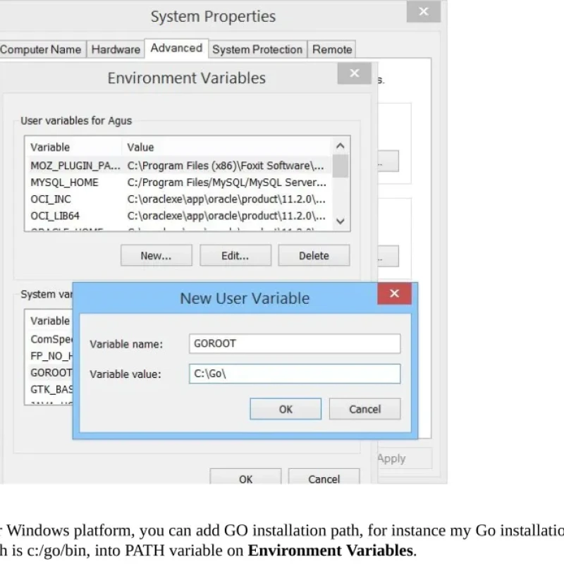The height and width of the screenshot is (564, 564).
Task: Click the Variable name input field
Action: [295, 344]
